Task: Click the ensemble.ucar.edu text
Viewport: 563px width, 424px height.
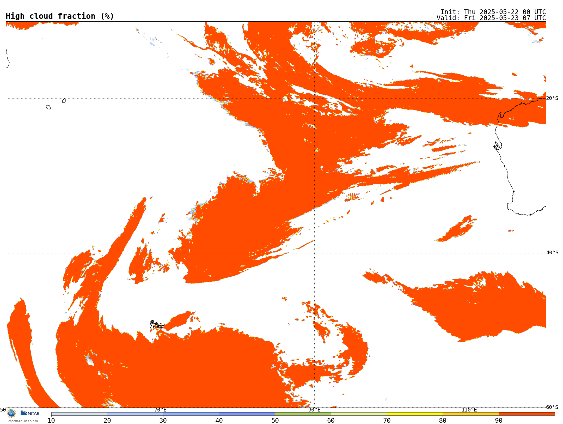Action: (x=23, y=421)
